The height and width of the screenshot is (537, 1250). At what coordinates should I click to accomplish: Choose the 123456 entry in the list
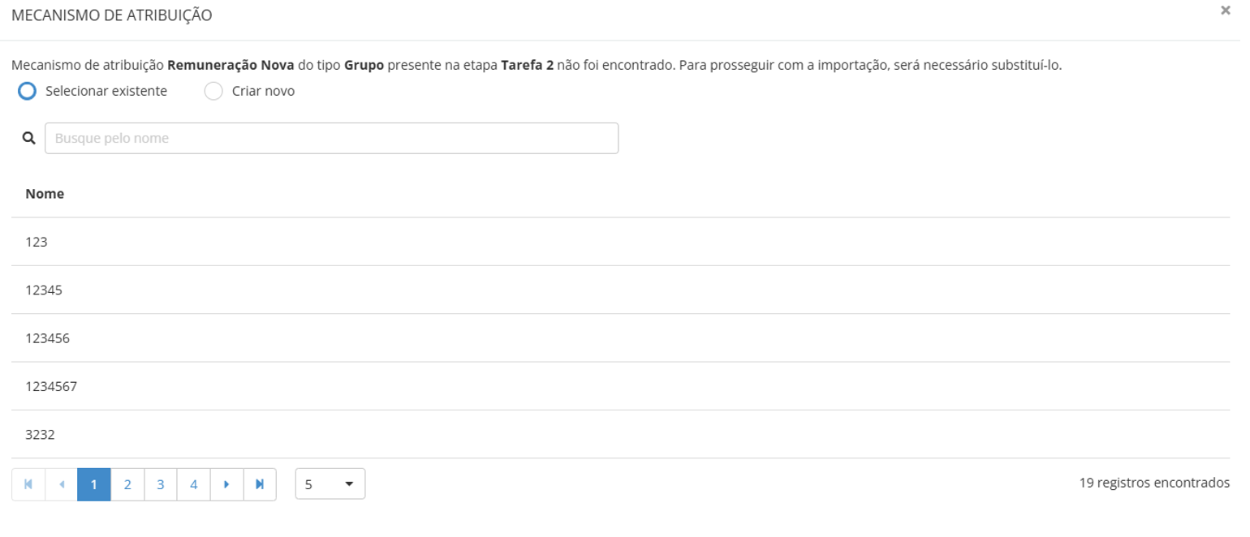[x=47, y=338]
